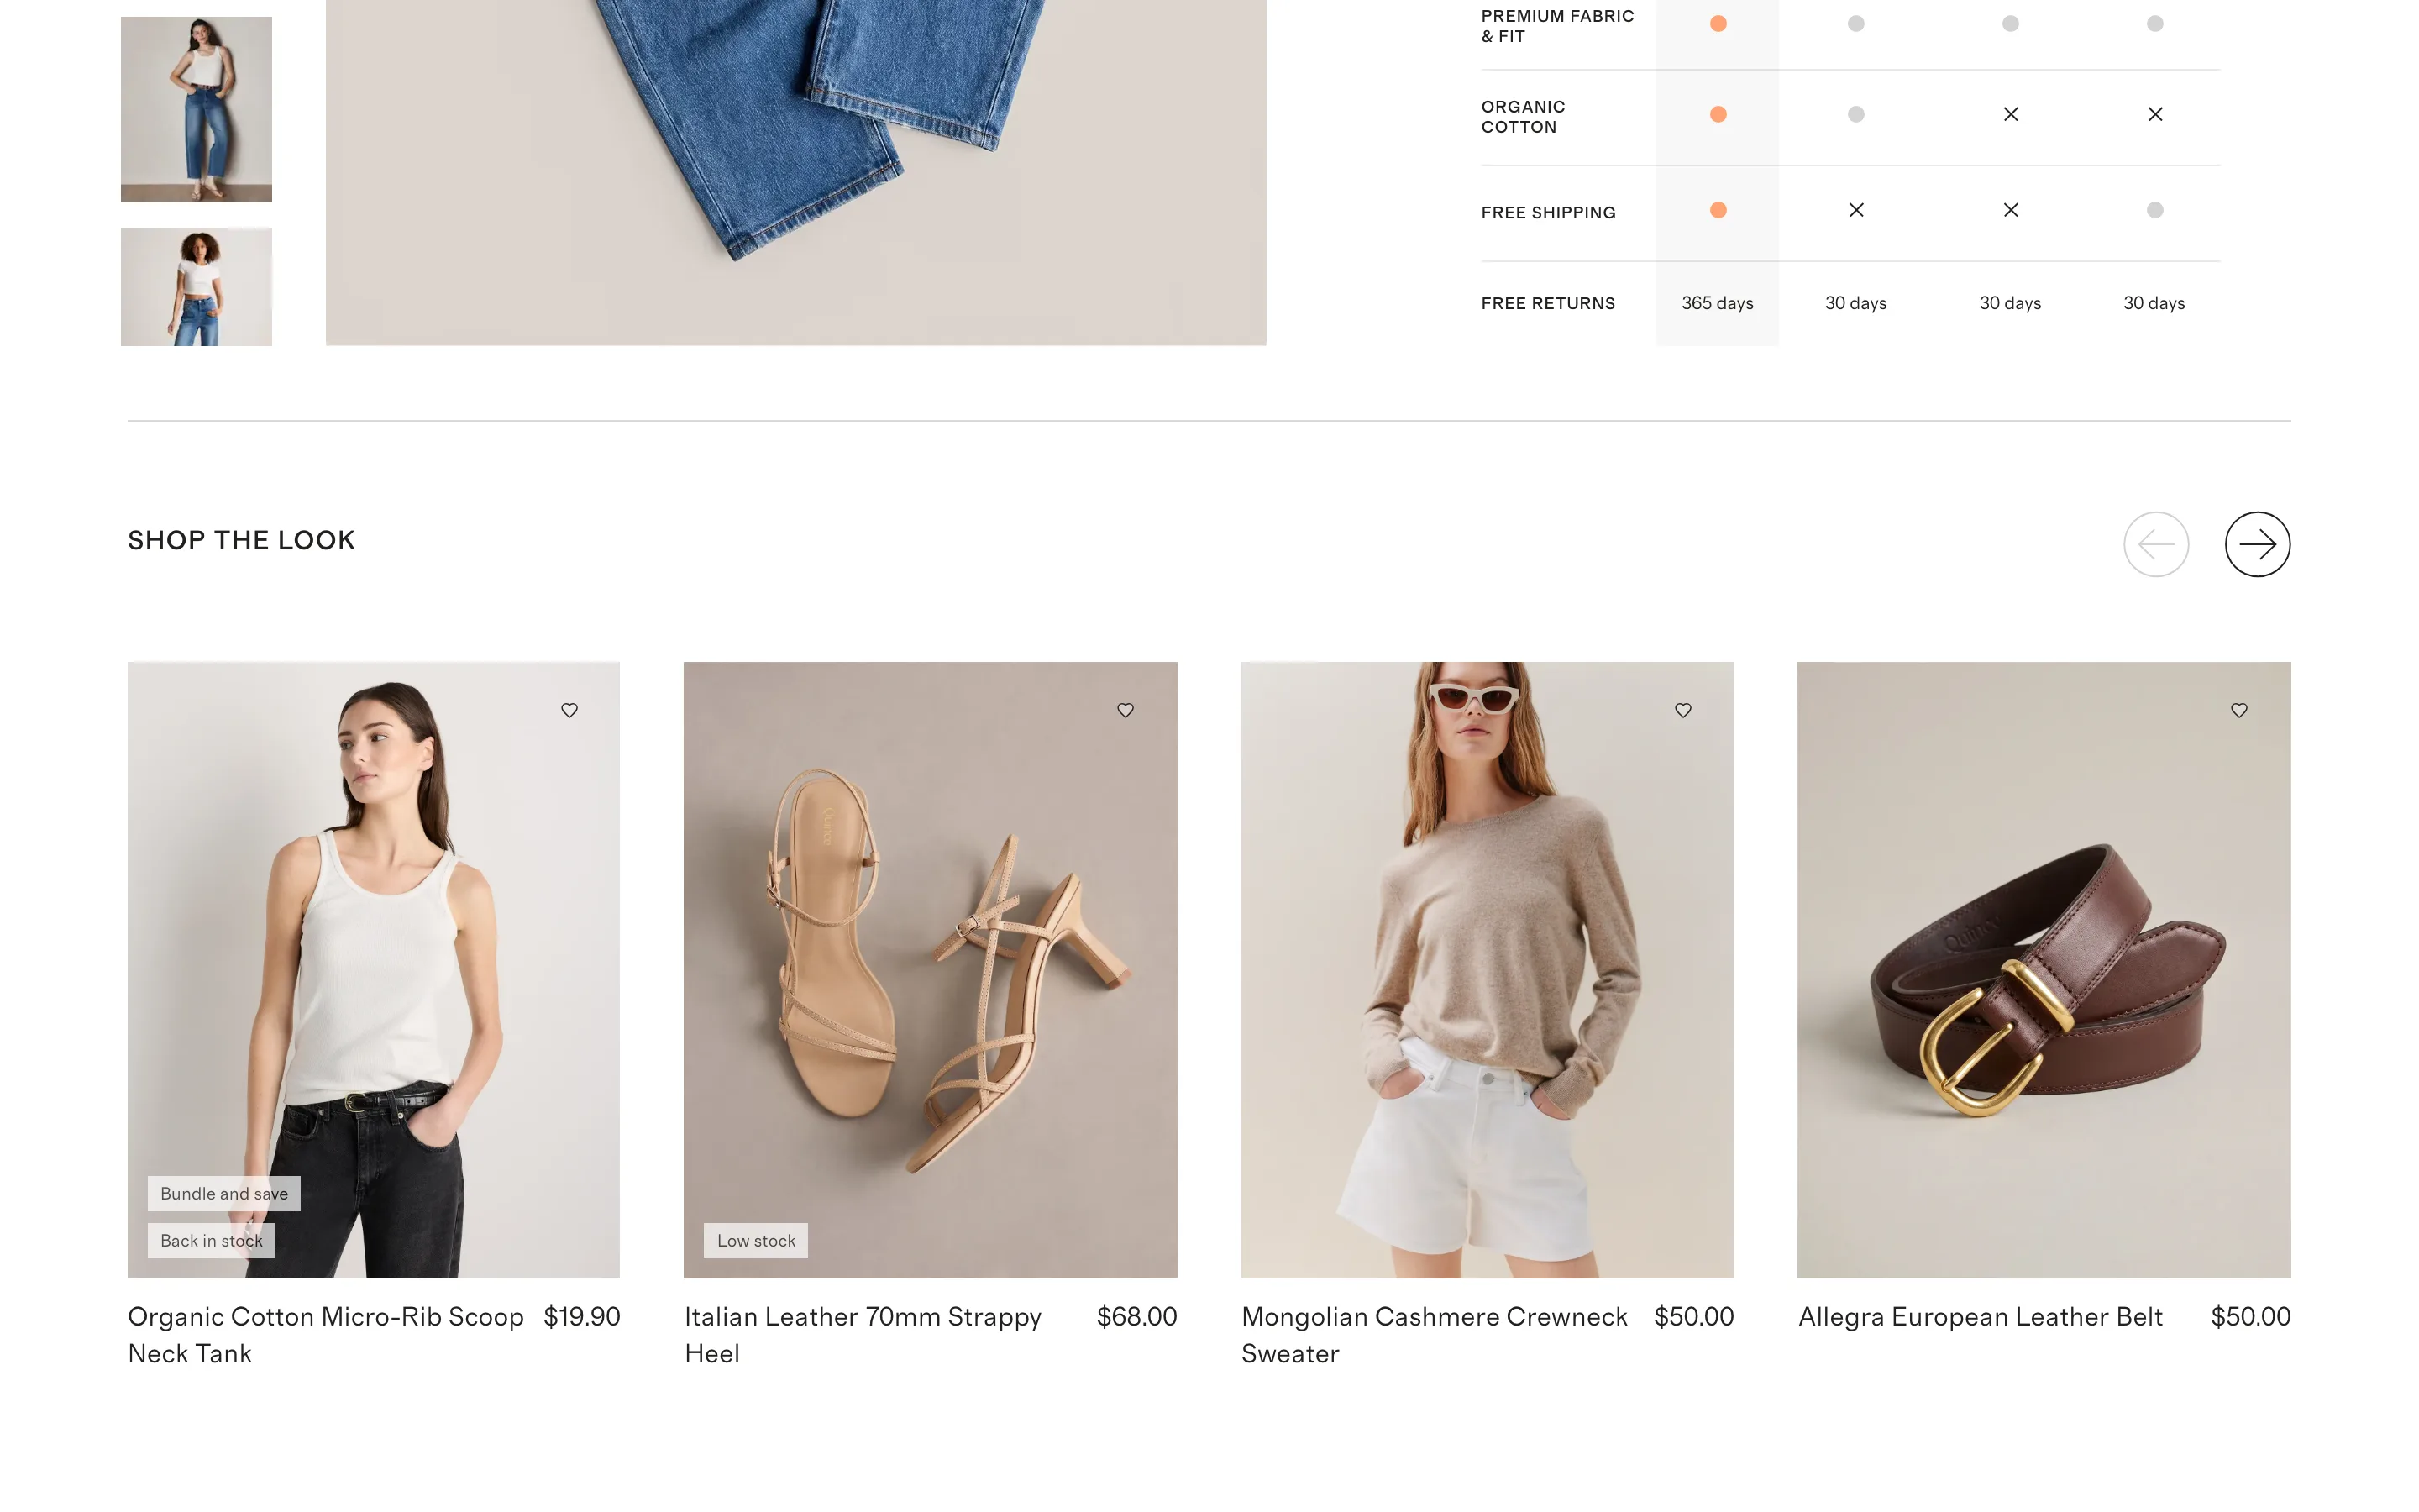Image resolution: width=2419 pixels, height=1512 pixels.
Task: Open the Allegra European Leather Belt image
Action: coord(2044,969)
